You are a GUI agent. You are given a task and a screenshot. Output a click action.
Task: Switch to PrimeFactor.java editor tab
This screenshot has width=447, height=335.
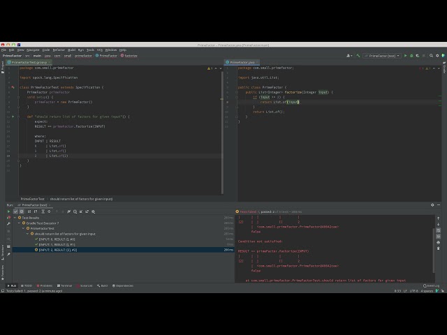click(x=242, y=62)
